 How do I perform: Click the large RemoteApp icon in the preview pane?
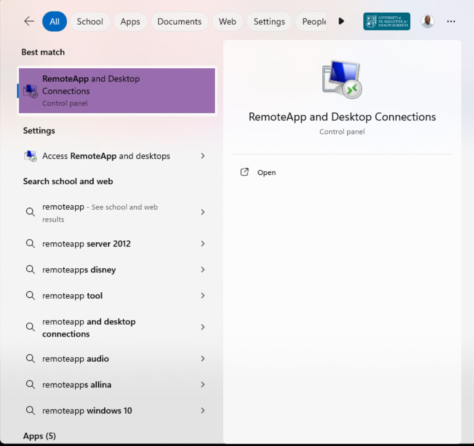pyautogui.click(x=342, y=79)
